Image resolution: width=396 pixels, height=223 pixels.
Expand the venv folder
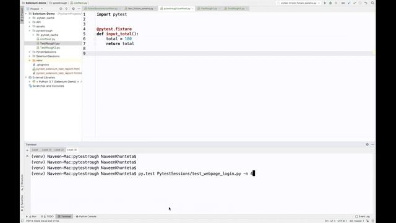pyautogui.click(x=30, y=61)
